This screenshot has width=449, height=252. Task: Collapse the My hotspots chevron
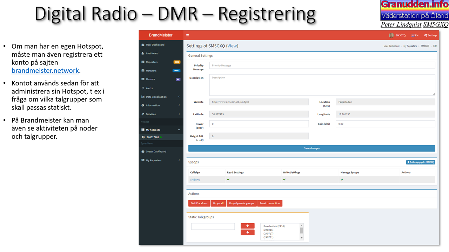tap(179, 130)
